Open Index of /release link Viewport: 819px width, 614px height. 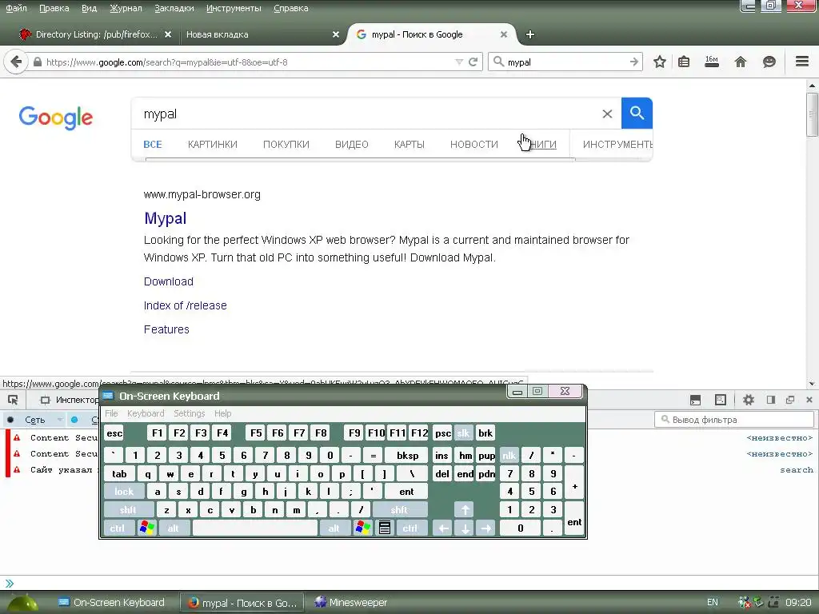pos(186,305)
